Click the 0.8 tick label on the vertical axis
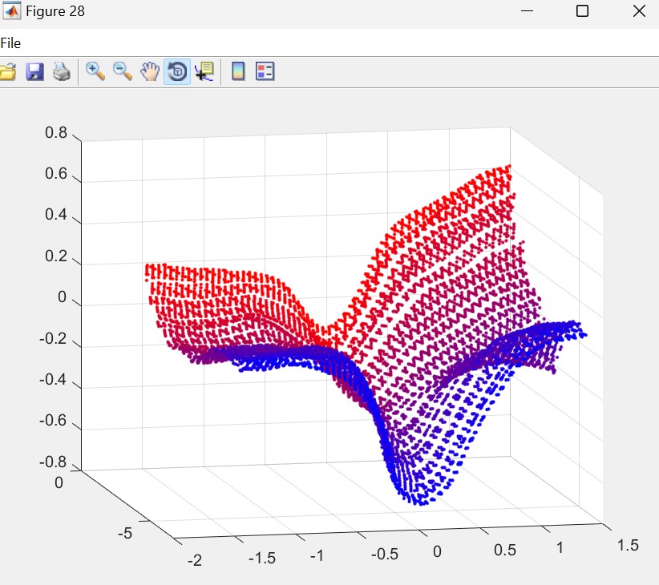Viewport: 659px width, 585px height. (56, 133)
